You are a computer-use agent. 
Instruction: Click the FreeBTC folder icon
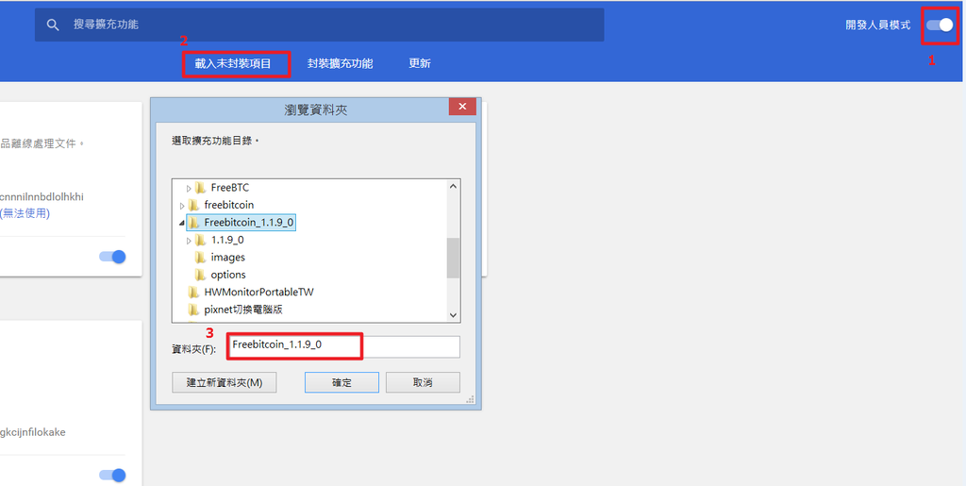[200, 187]
